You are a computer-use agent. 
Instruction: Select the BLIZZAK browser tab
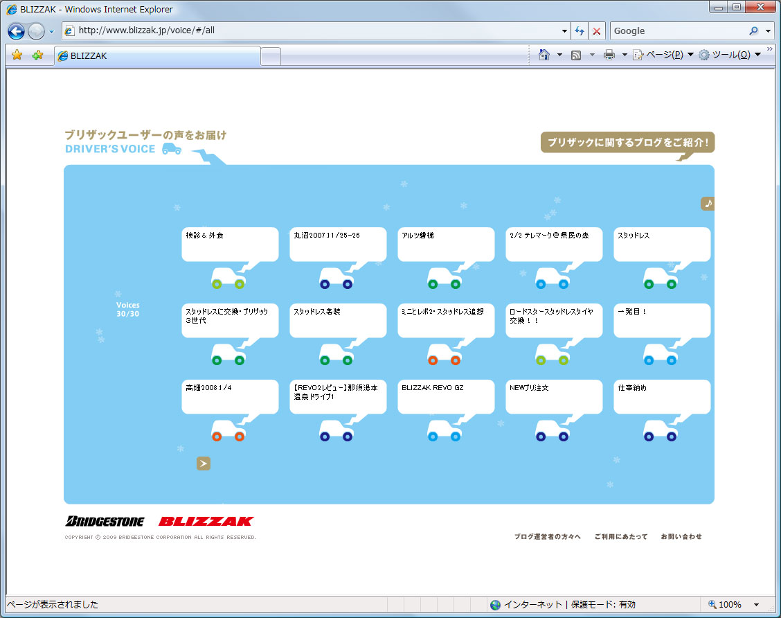coord(157,56)
